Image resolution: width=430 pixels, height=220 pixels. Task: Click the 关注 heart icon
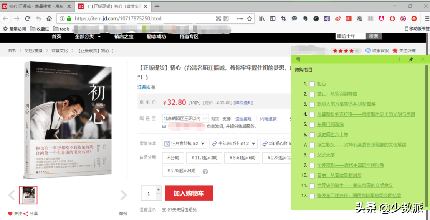(x=10, y=214)
